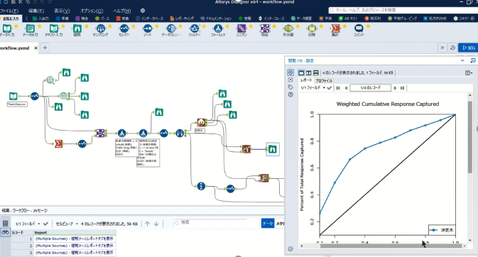Jump to last record in report viewer
Viewport: 478px width, 257px height.
403,88
